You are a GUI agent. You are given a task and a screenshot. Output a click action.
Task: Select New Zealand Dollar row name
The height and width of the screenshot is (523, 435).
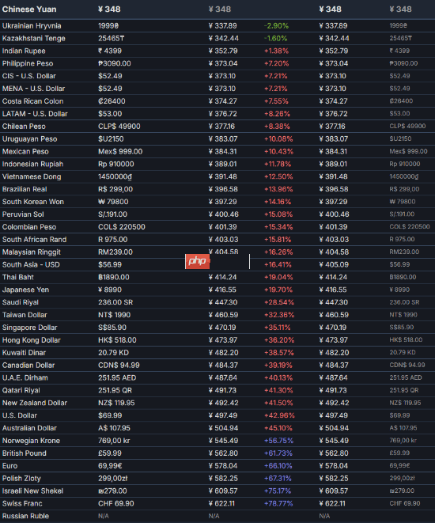(35, 403)
